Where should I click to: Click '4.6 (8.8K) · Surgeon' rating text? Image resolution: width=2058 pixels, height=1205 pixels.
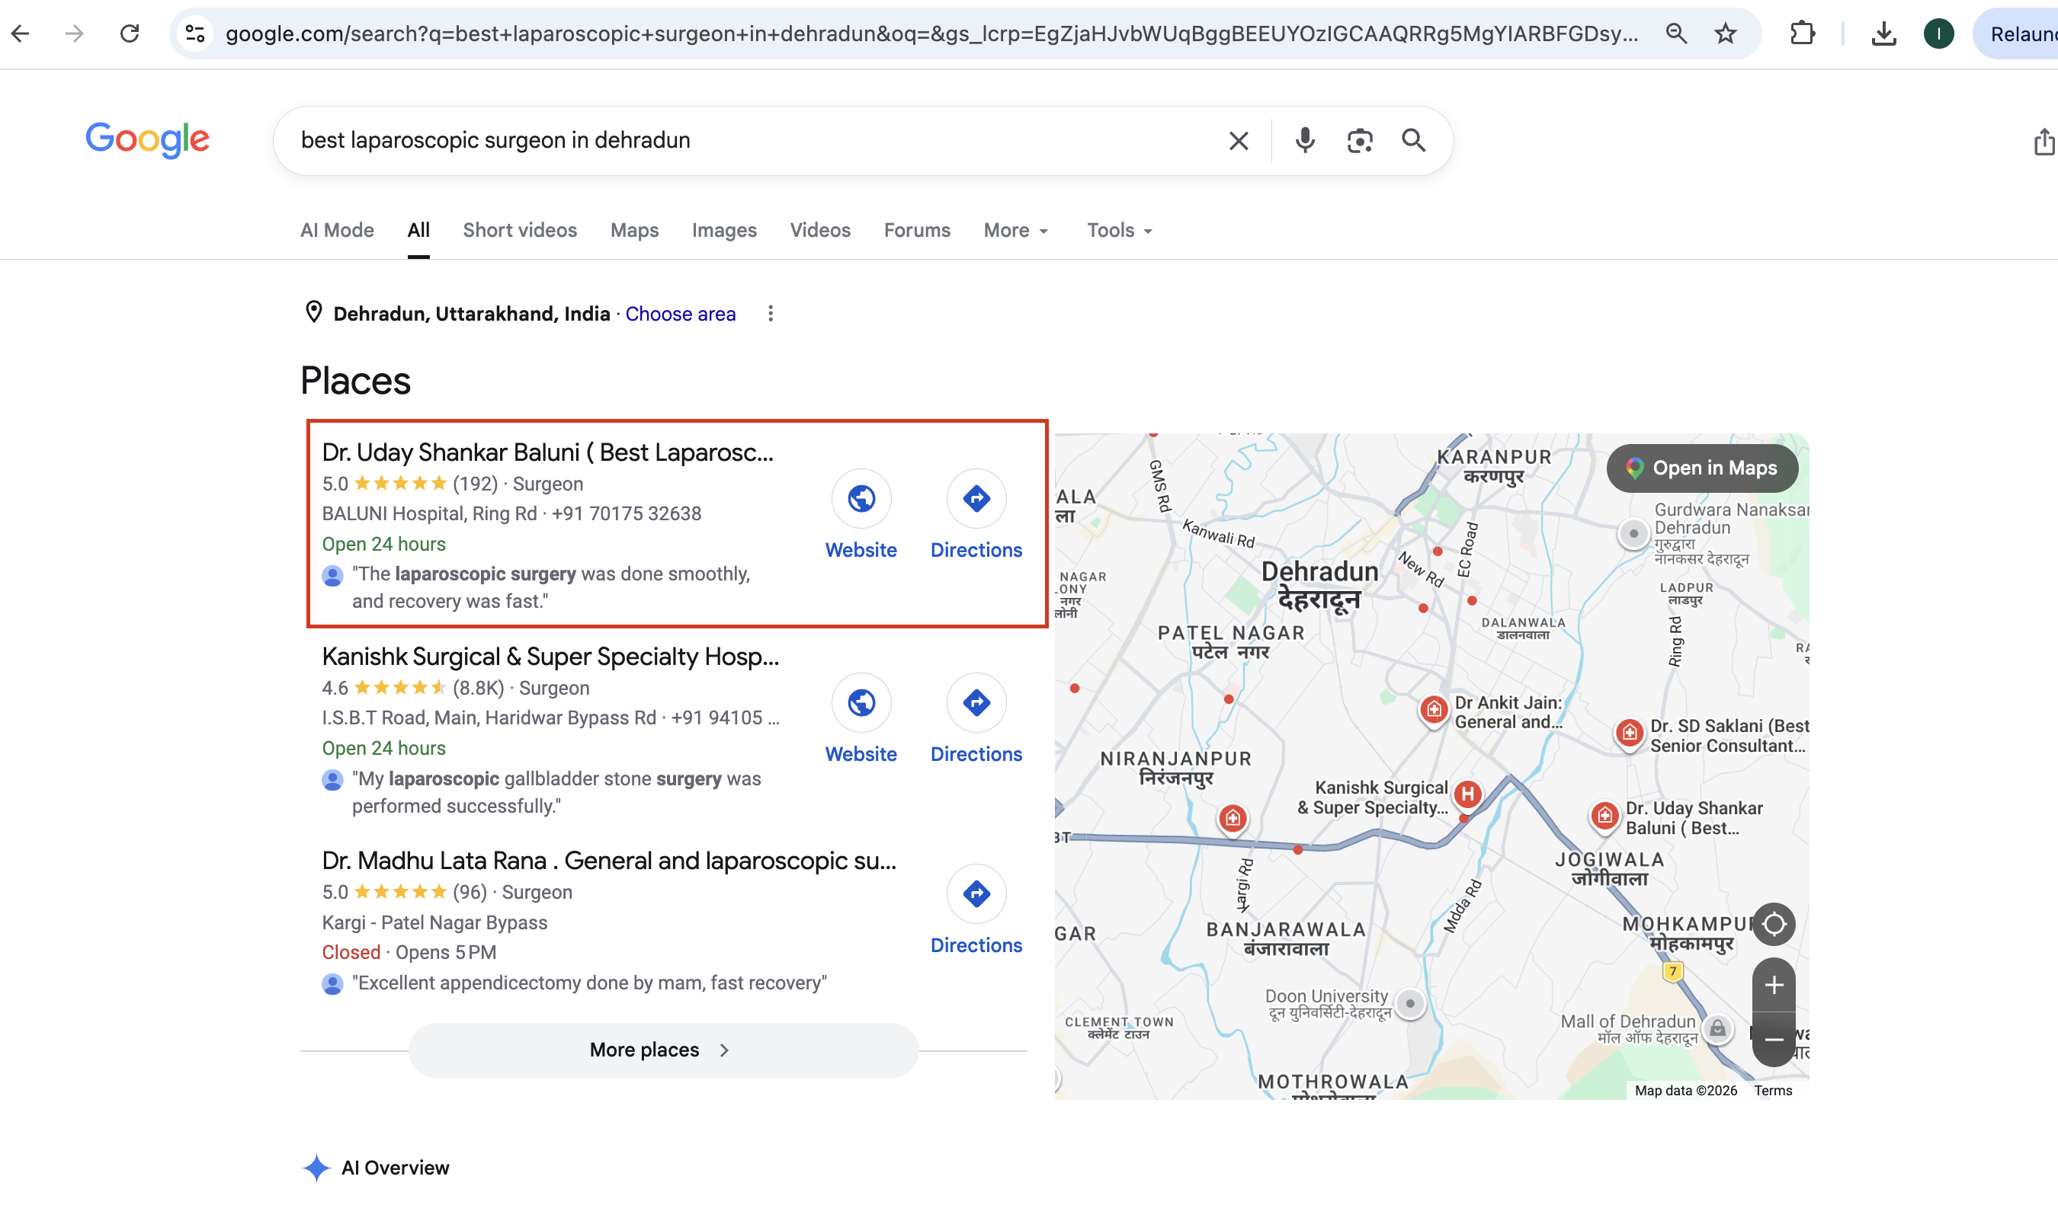[x=456, y=688]
